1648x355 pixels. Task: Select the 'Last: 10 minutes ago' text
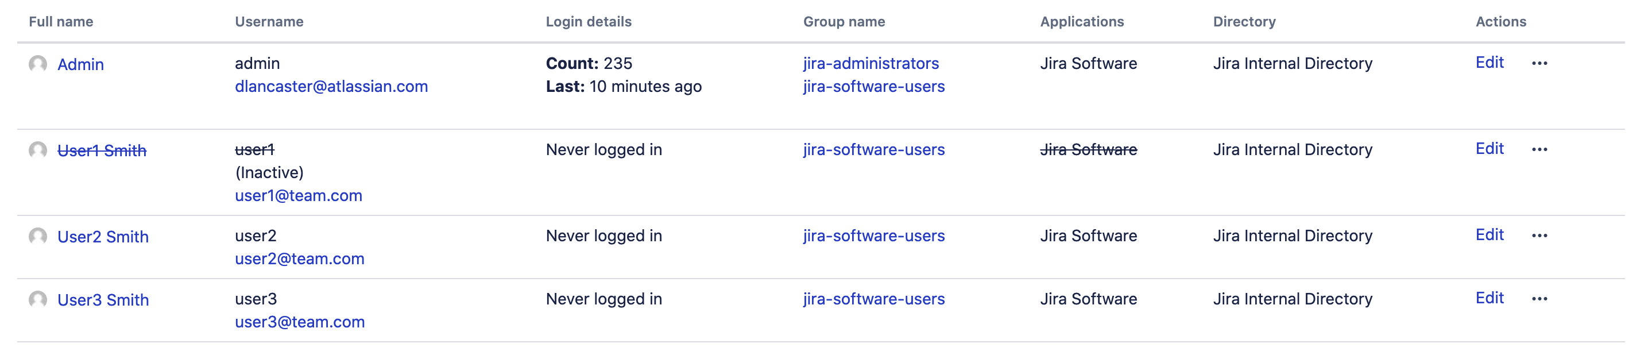[x=624, y=86]
